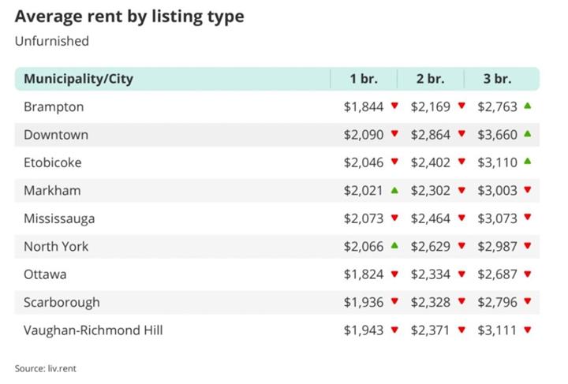Click the green up arrow next to Etobicoke $3,110
The width and height of the screenshot is (568, 384).
coord(527,162)
